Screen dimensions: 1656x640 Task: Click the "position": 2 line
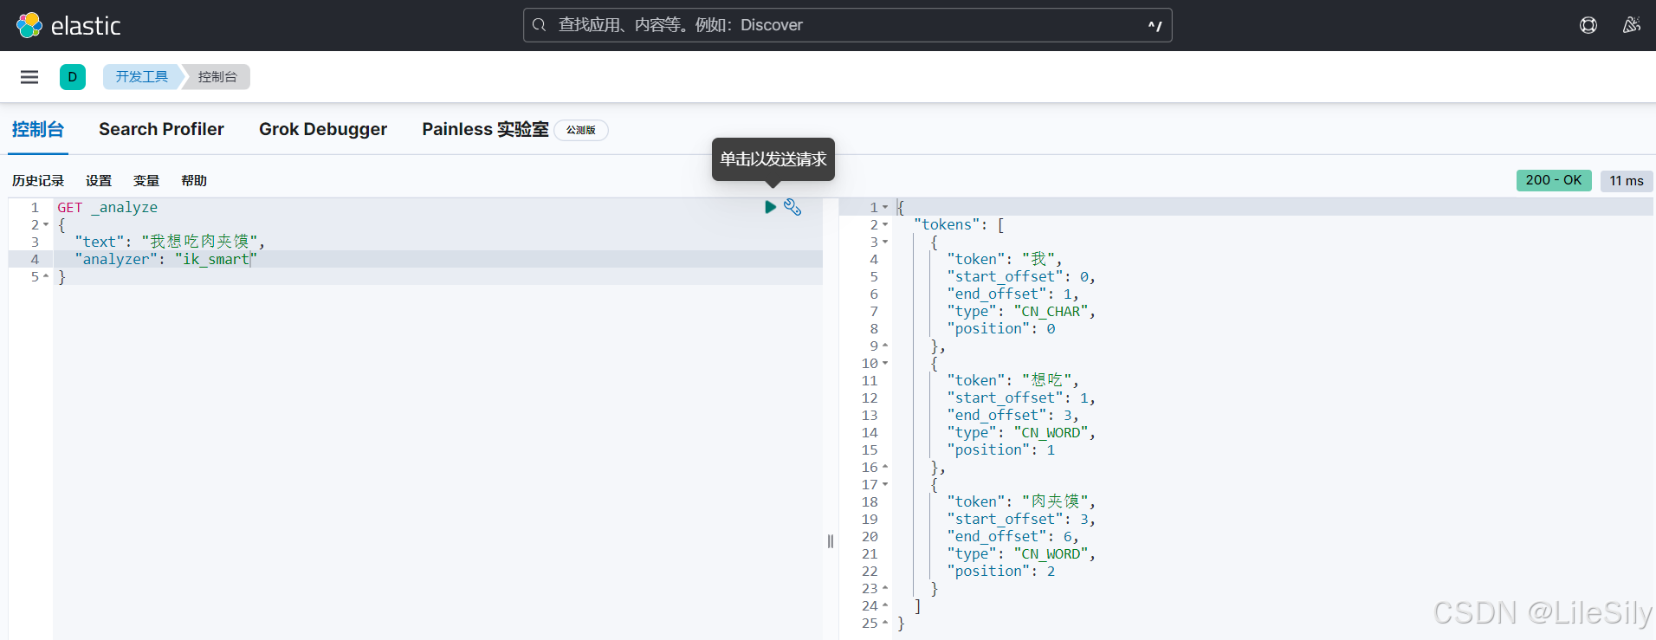pyautogui.click(x=1001, y=572)
